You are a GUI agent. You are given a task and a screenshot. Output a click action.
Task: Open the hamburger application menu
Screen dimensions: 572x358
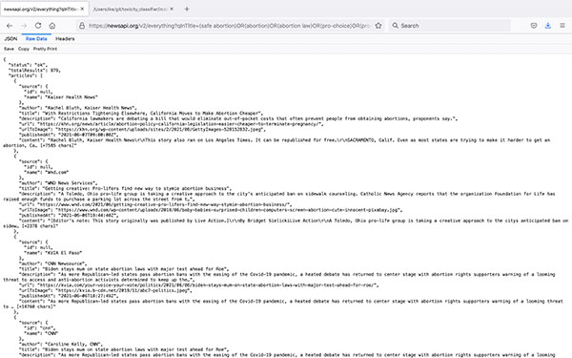(562, 26)
